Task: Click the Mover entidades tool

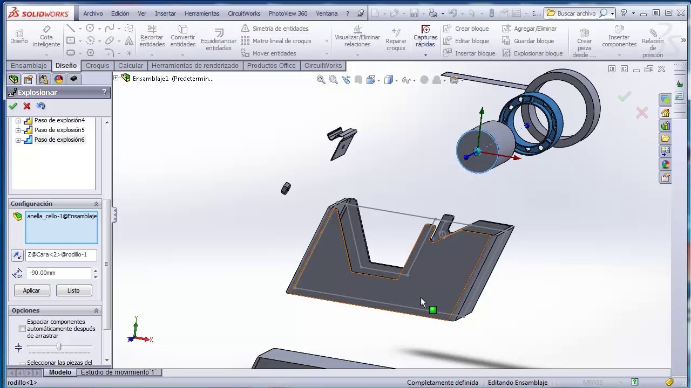Action: pyautogui.click(x=268, y=53)
